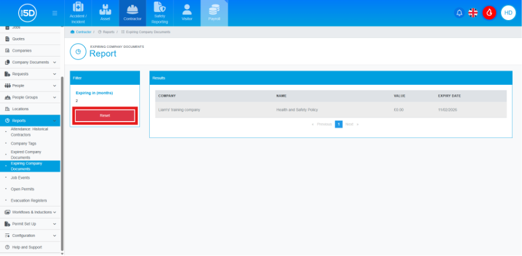Click the sidebar vertical scrollbar
The image size is (522, 256).
pos(62,161)
